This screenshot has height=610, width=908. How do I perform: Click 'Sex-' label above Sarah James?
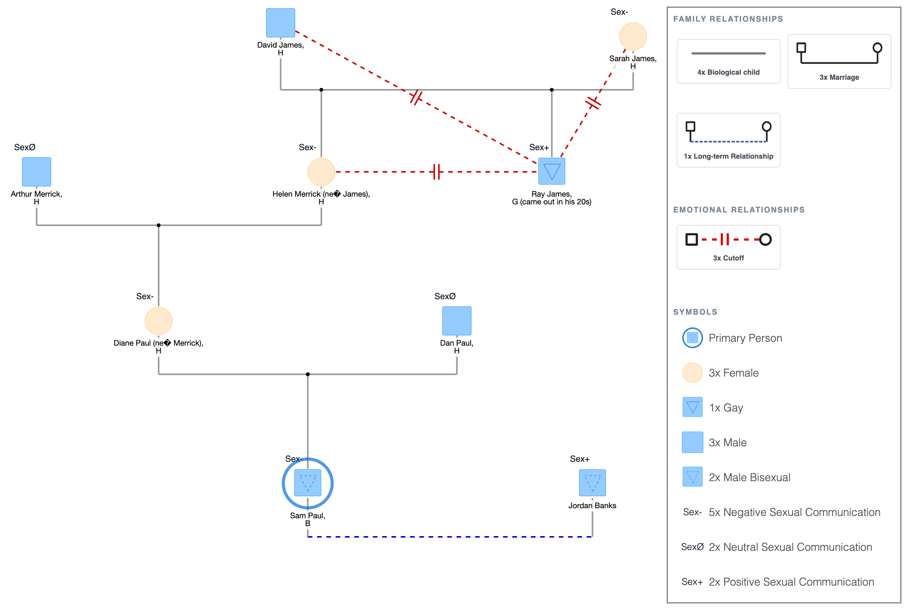[x=619, y=12]
